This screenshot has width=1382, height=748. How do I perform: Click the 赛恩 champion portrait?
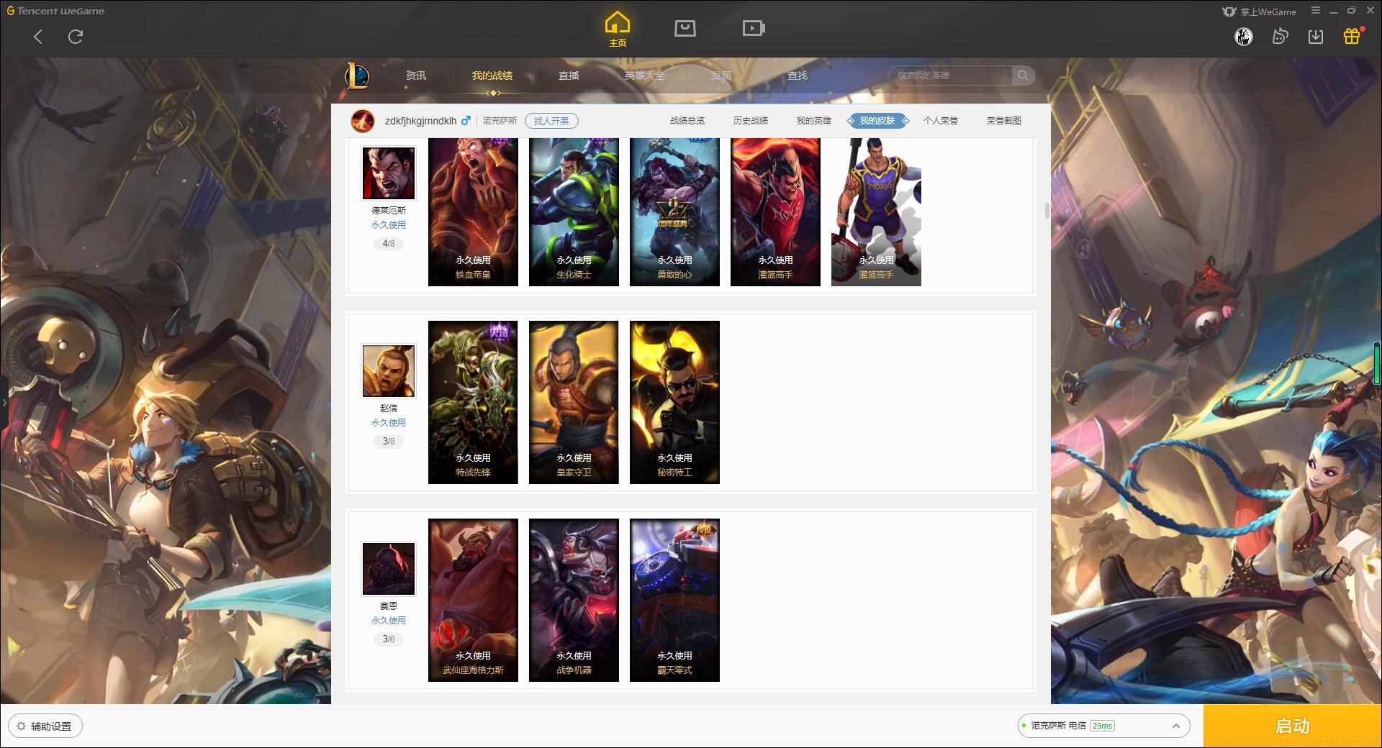click(388, 569)
